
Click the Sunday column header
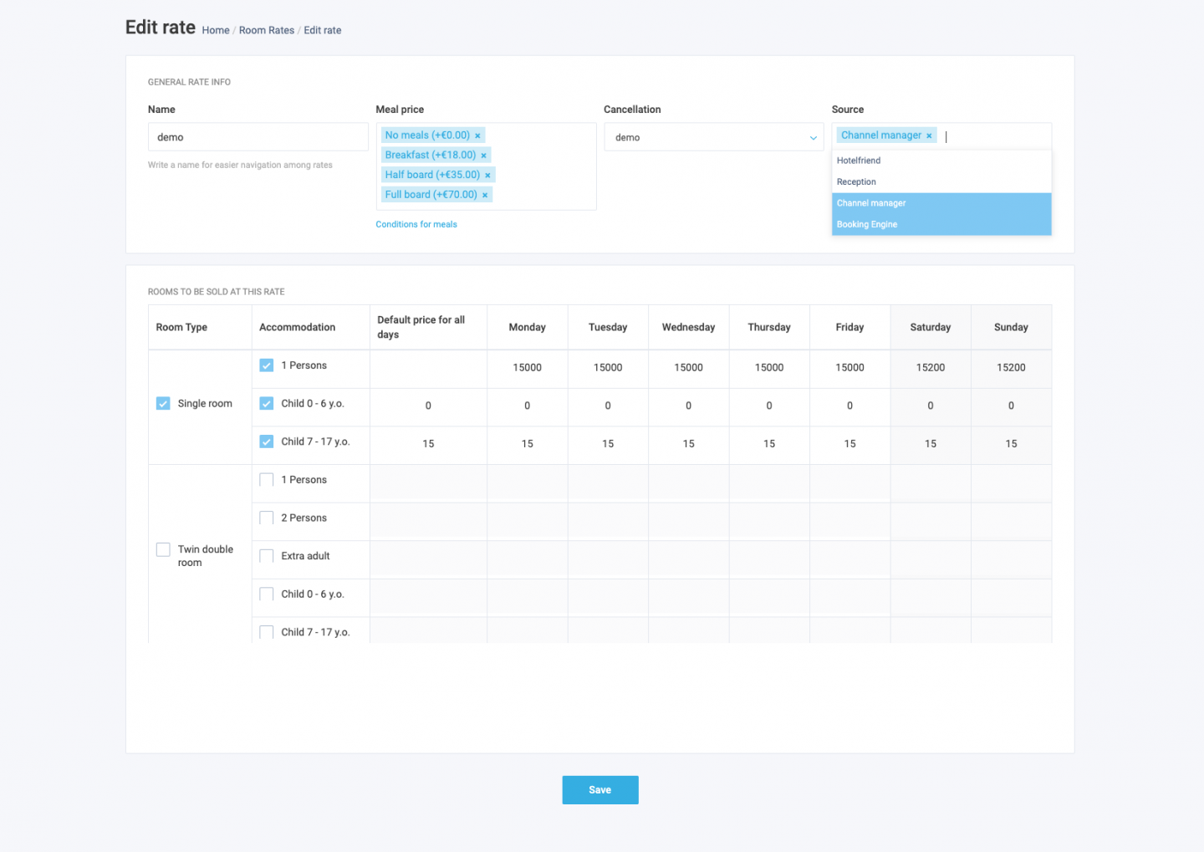pyautogui.click(x=1012, y=328)
